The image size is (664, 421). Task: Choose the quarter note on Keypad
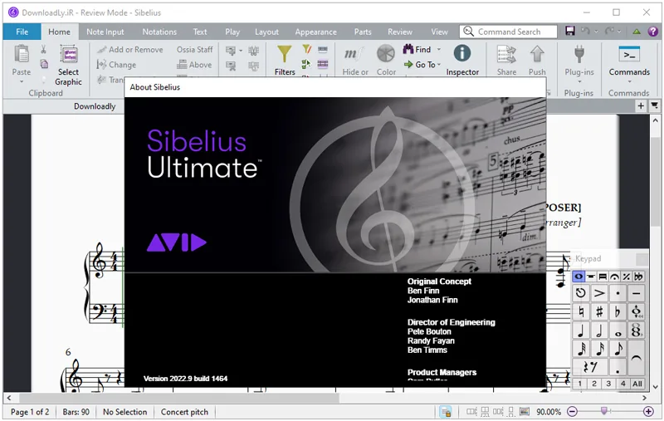pyautogui.click(x=580, y=330)
